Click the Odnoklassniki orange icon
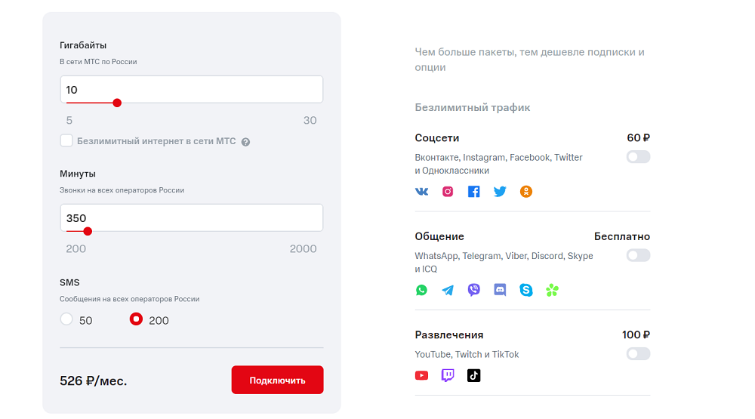Image resolution: width=755 pixels, height=419 pixels. click(x=525, y=192)
